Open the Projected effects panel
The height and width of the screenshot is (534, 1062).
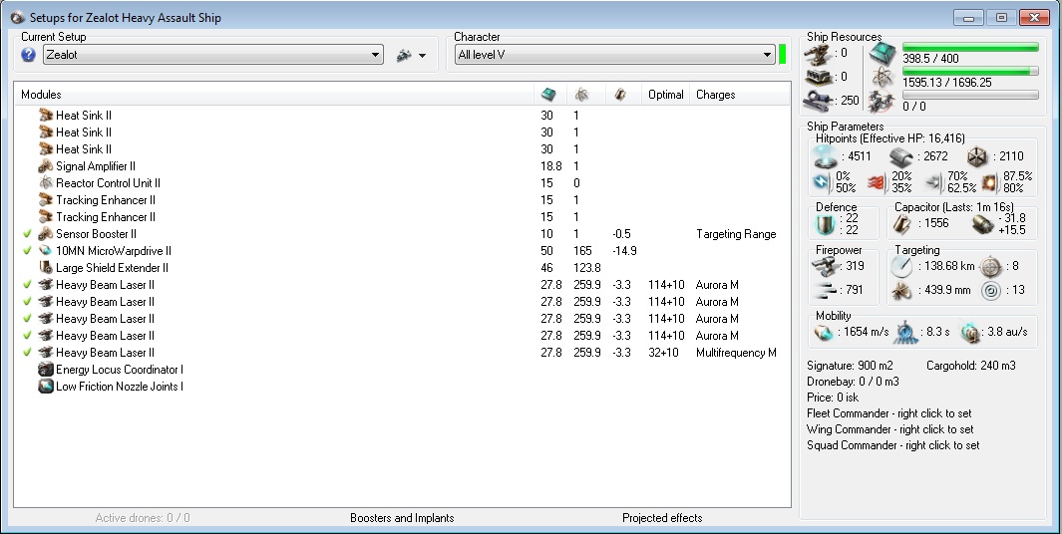662,518
